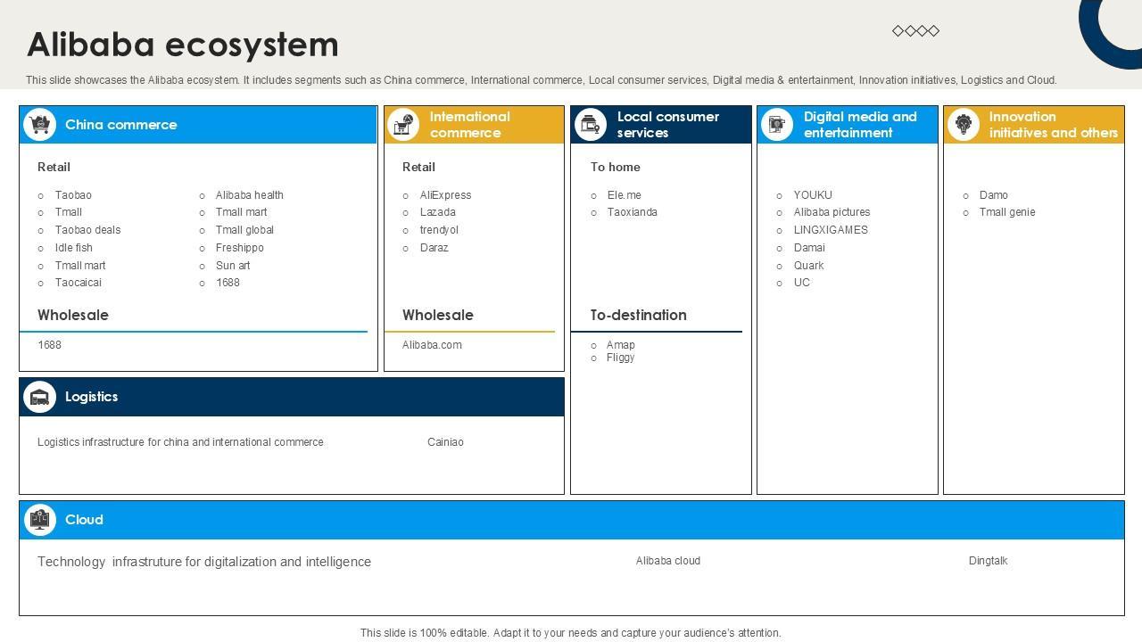1142x642 pixels.
Task: Click the 'Dingtalk' text
Action: click(988, 561)
